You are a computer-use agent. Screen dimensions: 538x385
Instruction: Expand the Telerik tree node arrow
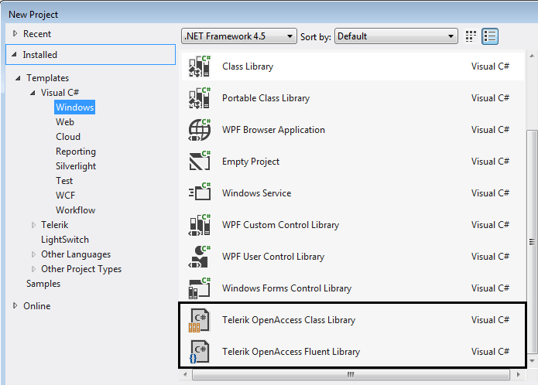click(x=33, y=225)
